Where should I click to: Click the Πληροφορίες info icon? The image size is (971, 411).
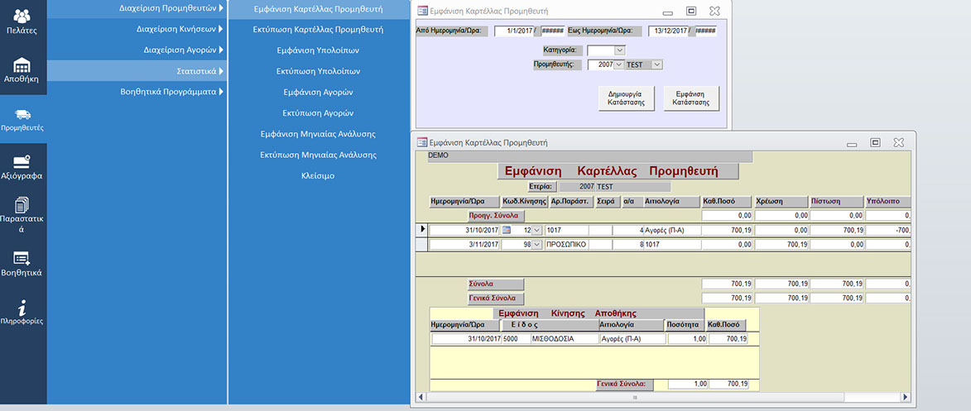click(x=22, y=311)
